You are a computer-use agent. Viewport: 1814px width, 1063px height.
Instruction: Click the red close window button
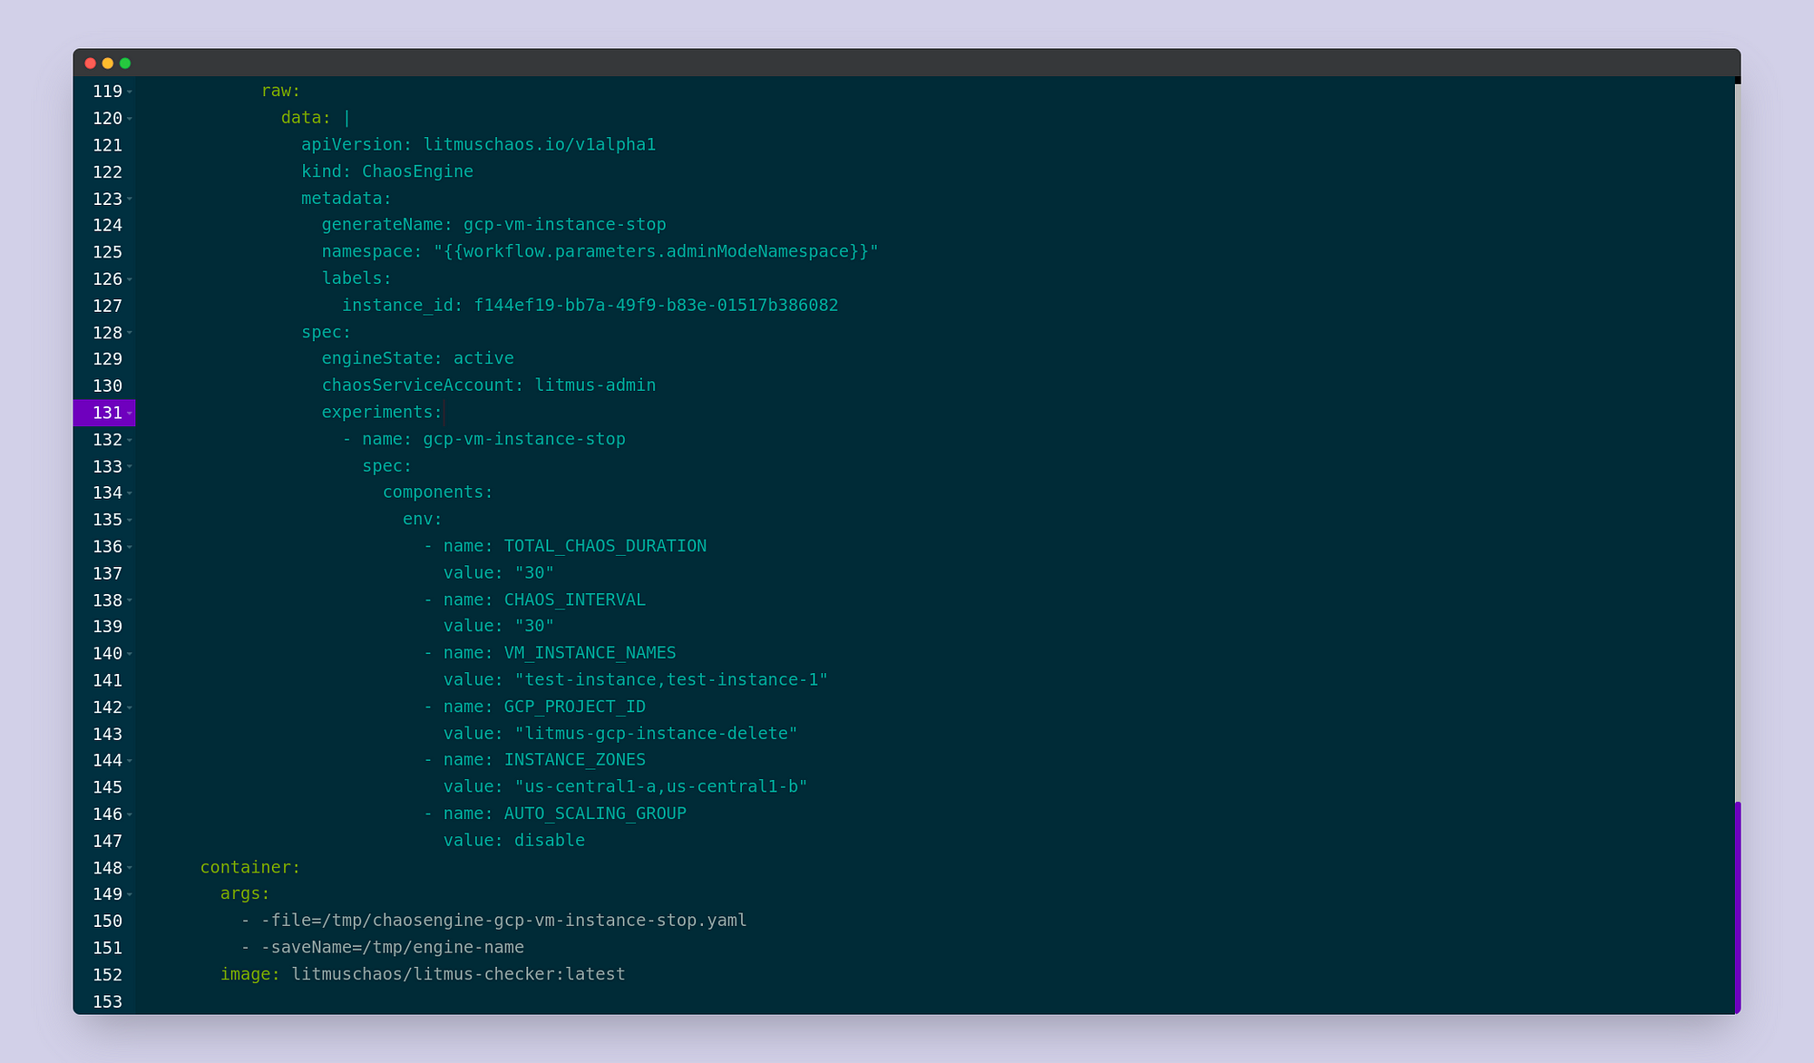[90, 63]
